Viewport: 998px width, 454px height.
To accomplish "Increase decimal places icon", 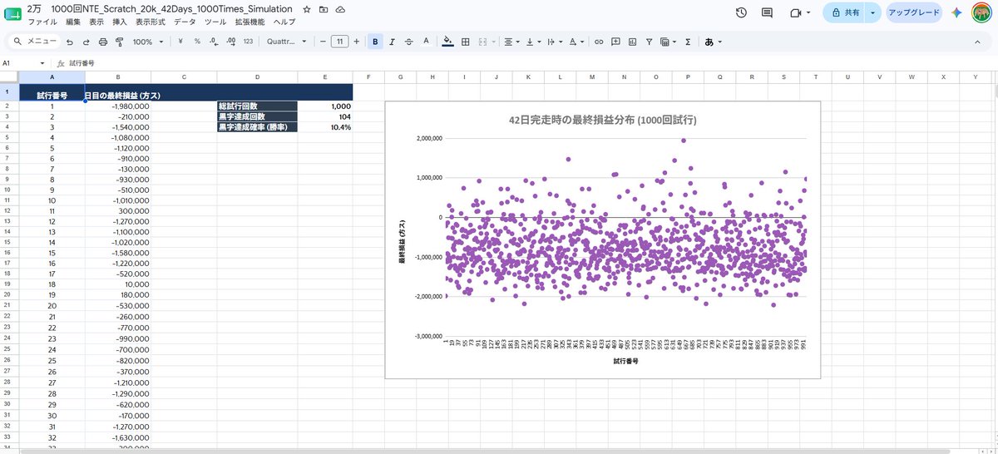I will pos(230,41).
